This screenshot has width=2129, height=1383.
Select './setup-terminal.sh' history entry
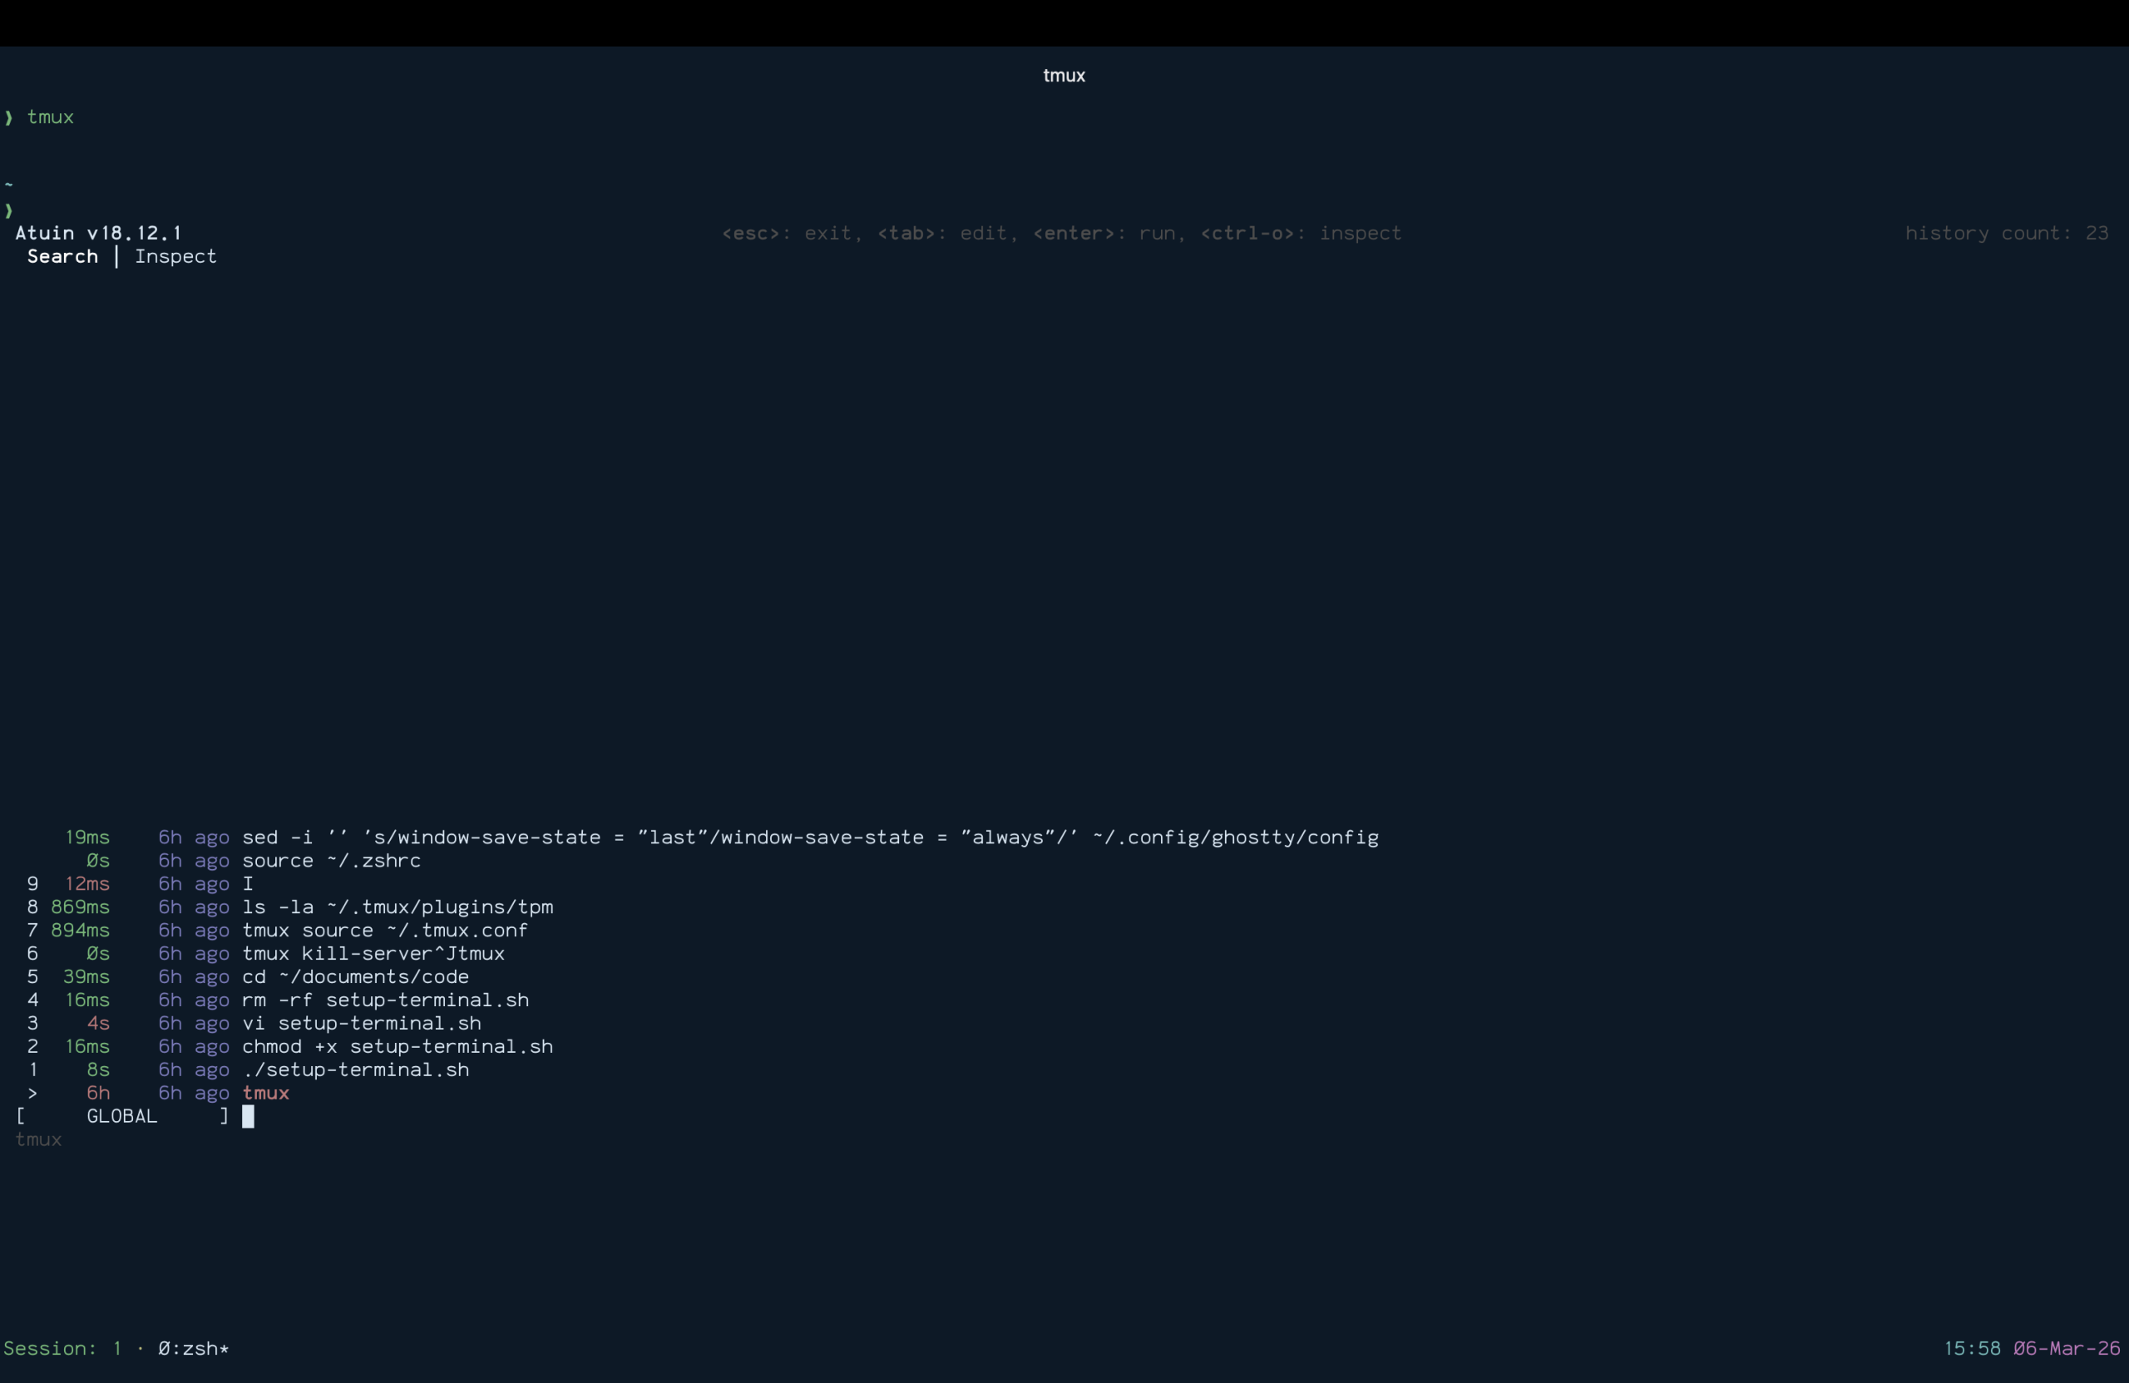click(x=355, y=1070)
